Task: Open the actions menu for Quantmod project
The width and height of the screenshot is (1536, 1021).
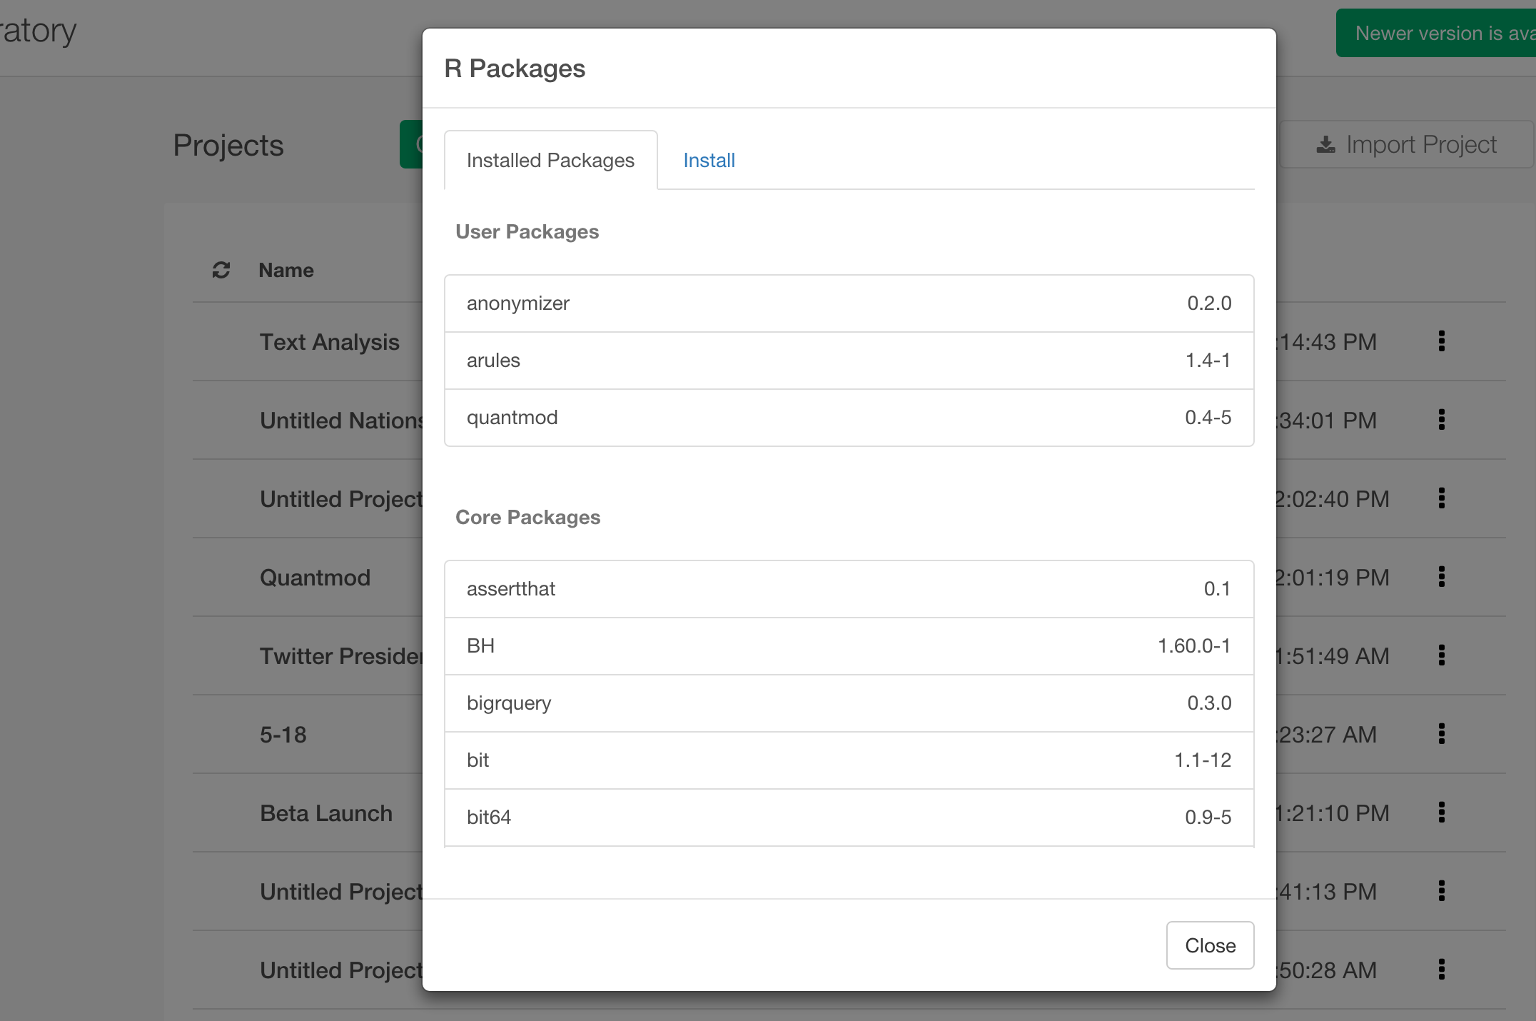Action: point(1442,577)
